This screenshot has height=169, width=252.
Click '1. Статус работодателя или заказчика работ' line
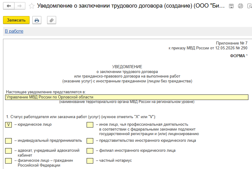click(x=81, y=117)
